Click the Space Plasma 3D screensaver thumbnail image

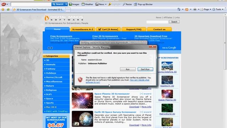tap(82, 101)
